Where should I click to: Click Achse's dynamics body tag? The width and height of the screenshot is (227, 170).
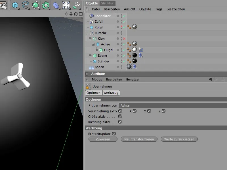[129, 44]
